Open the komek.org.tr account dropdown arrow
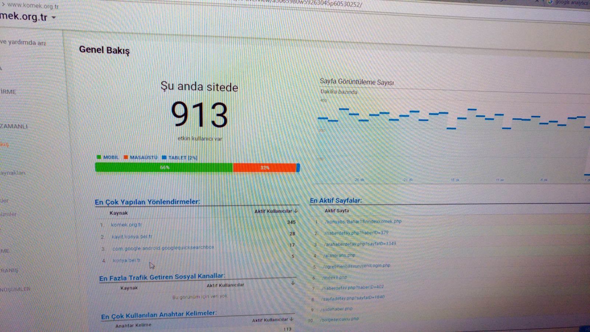The image size is (590, 332). [54, 17]
